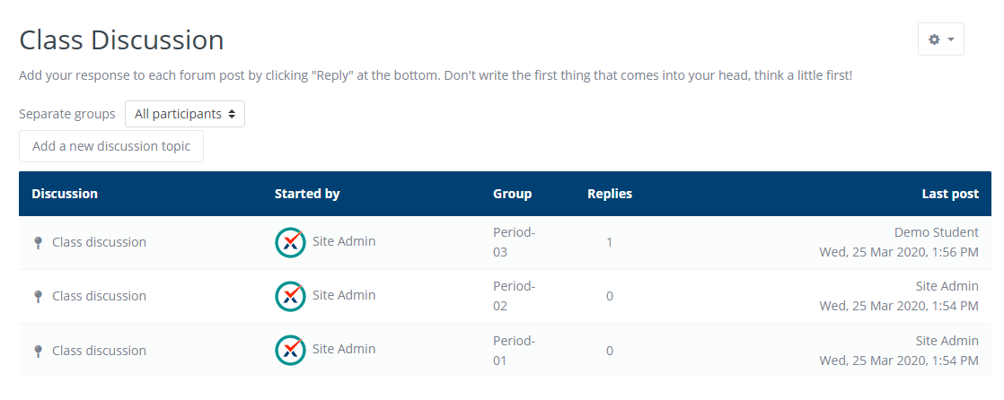Click pin icon of Period-02 discussion
The width and height of the screenshot is (1004, 400).
point(38,297)
